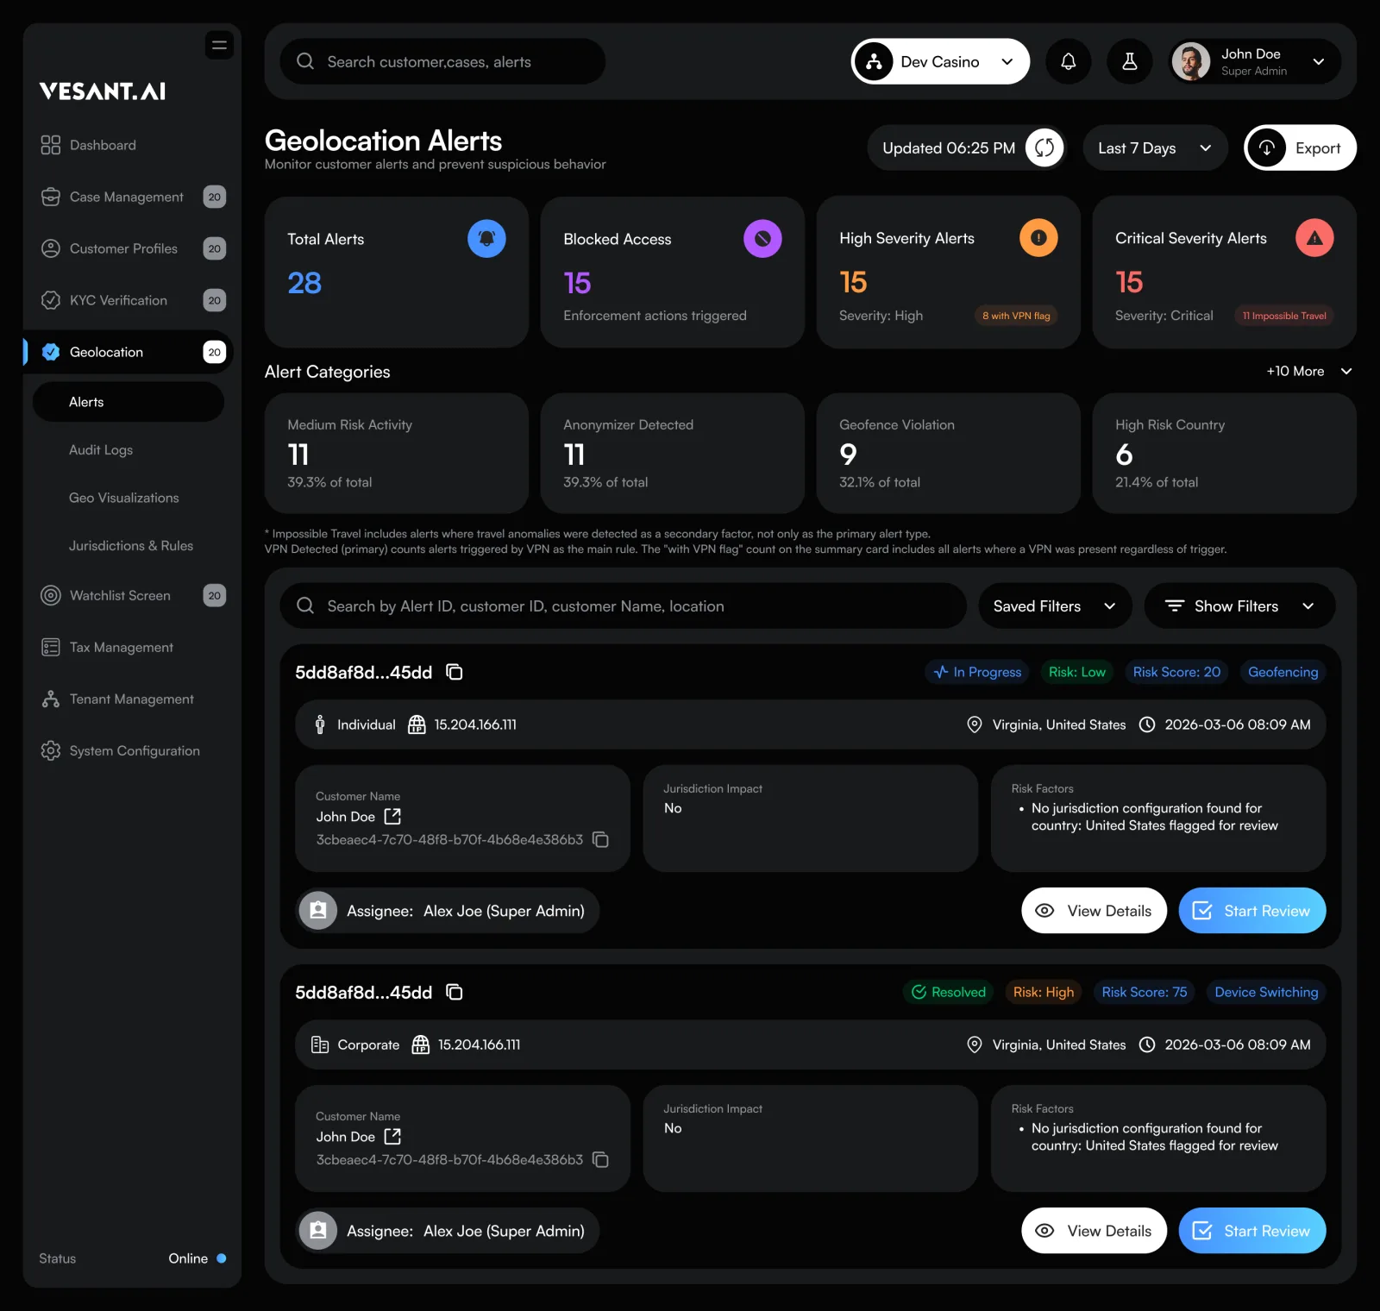
Task: View Details of the In Progress alert
Action: point(1094,910)
